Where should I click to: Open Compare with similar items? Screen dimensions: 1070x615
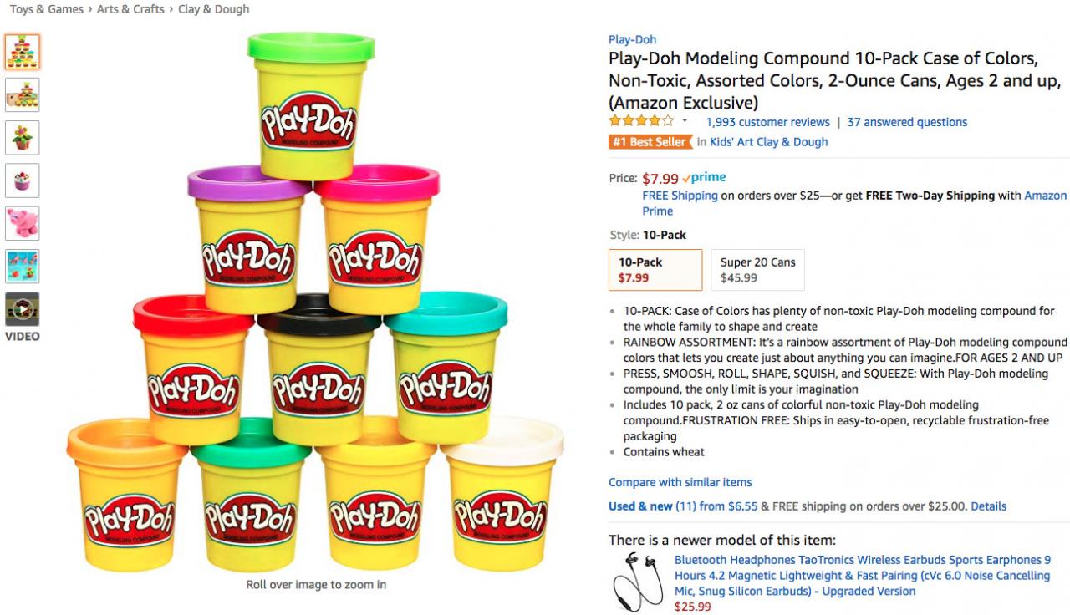point(680,482)
